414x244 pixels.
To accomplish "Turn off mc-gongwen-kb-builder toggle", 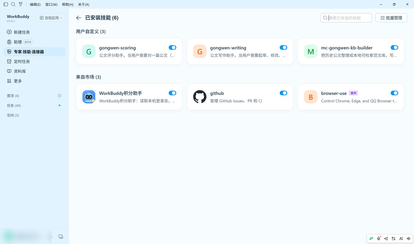I will pyautogui.click(x=394, y=48).
